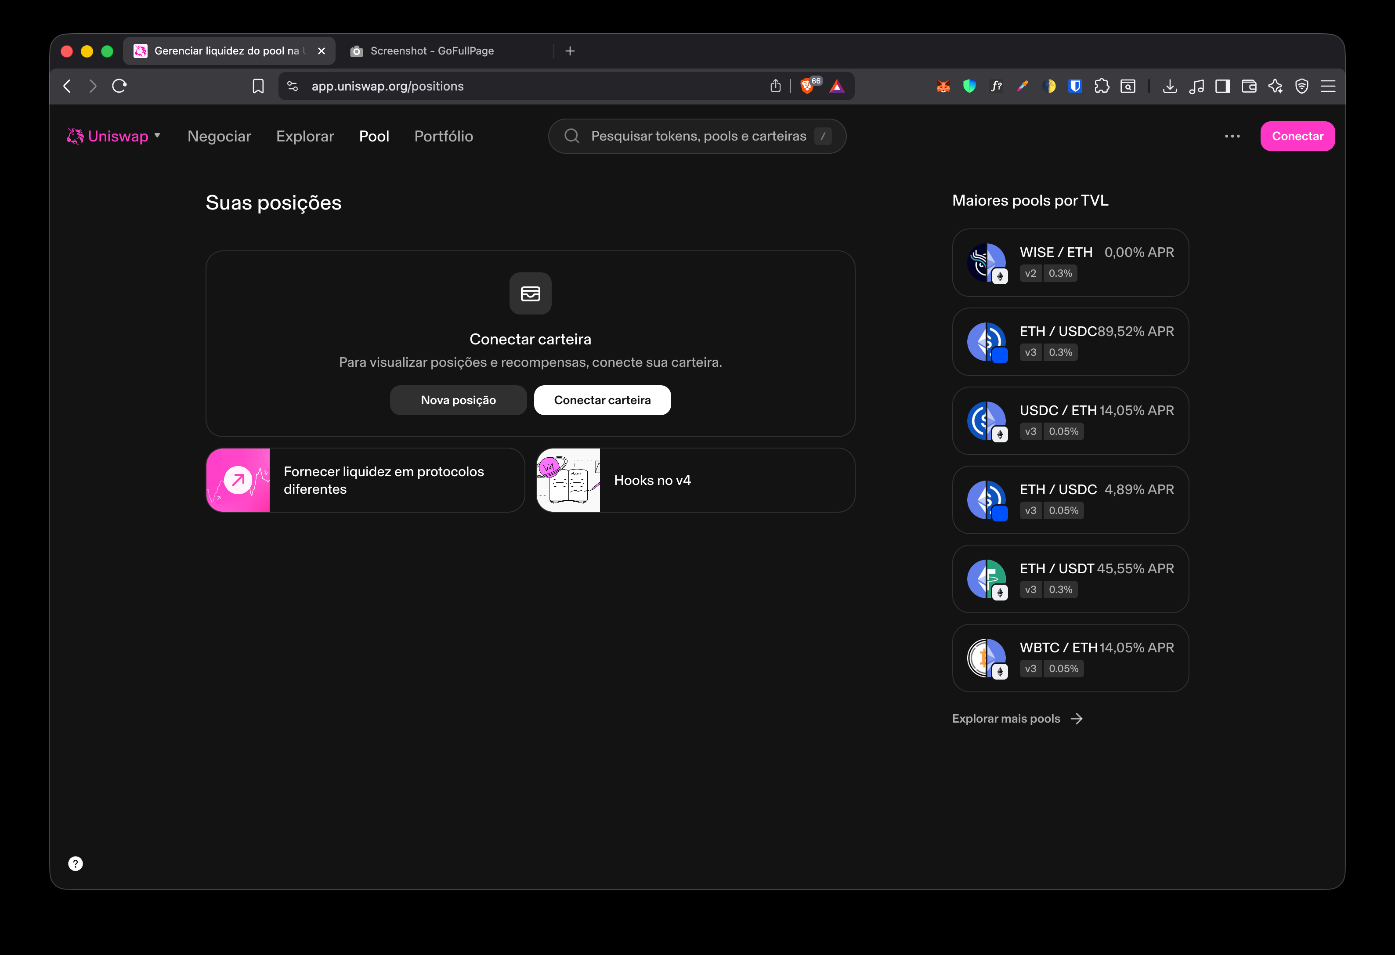Click the help question mark icon
1395x955 pixels.
tap(76, 864)
